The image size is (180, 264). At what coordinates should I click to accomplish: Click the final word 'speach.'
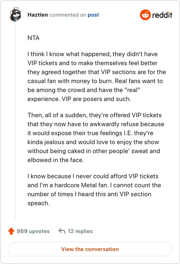click(x=38, y=203)
